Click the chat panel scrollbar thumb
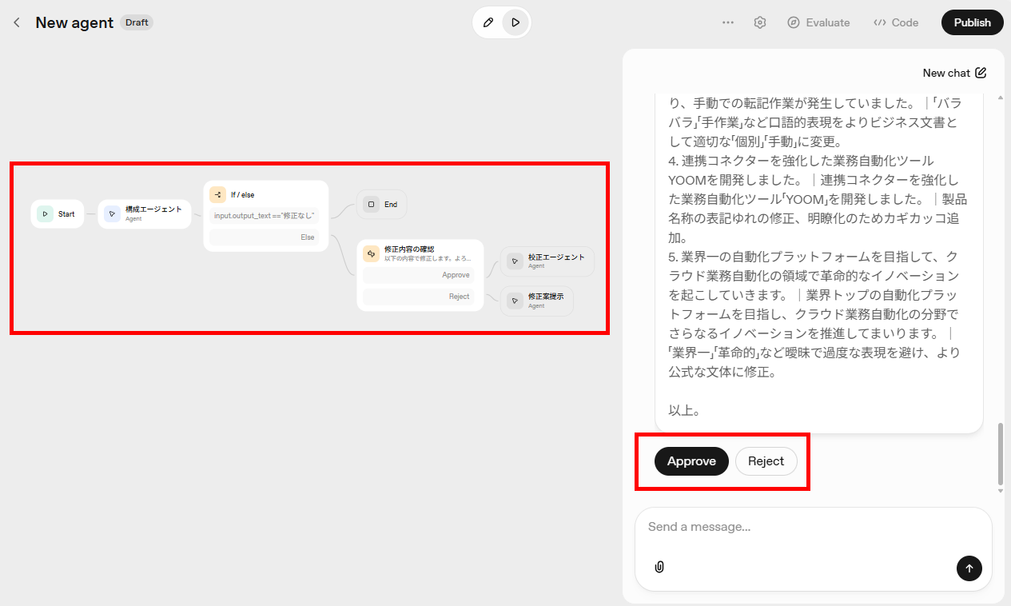Image resolution: width=1011 pixels, height=606 pixels. coord(1001,454)
